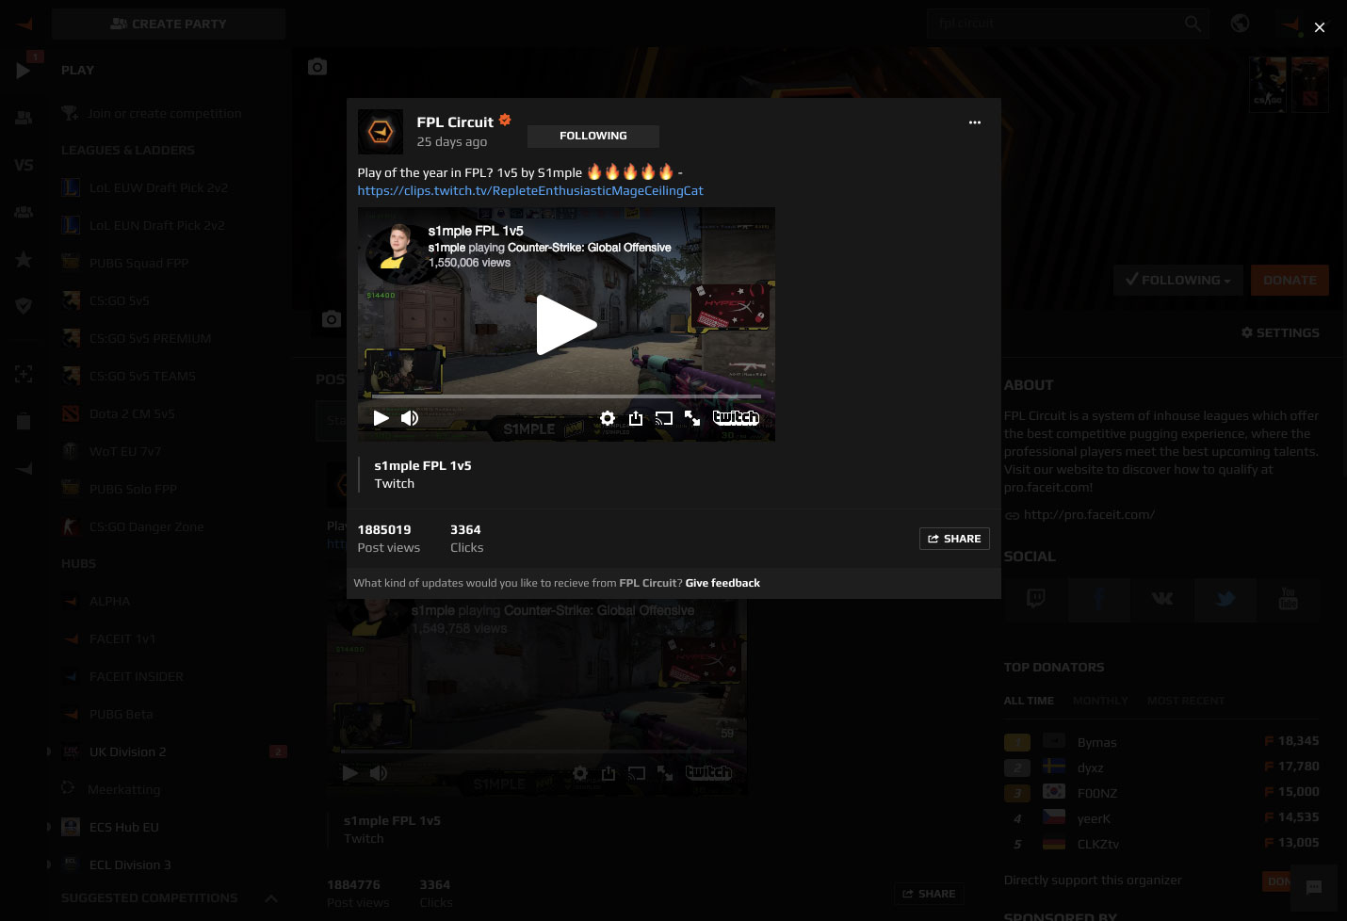Open the FOLLOWING dropdown on the organizer page
This screenshot has width=1347, height=921.
(1178, 280)
